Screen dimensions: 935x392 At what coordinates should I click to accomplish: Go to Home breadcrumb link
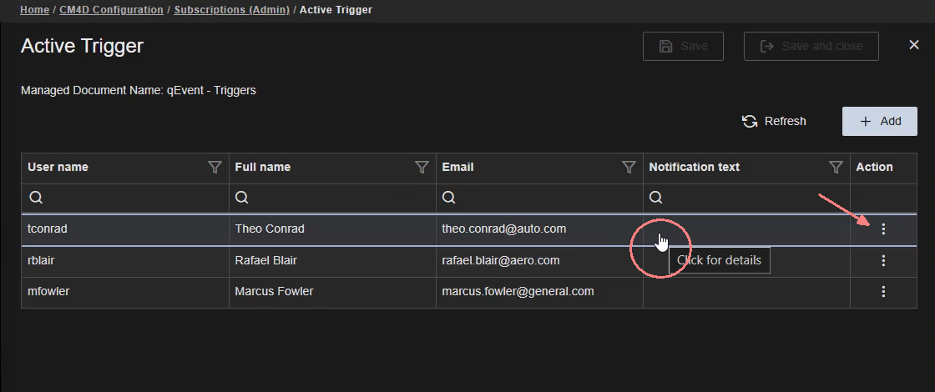click(x=34, y=10)
